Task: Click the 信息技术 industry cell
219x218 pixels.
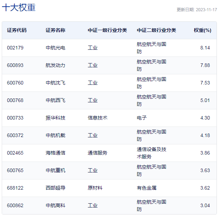Action: [x=97, y=118]
